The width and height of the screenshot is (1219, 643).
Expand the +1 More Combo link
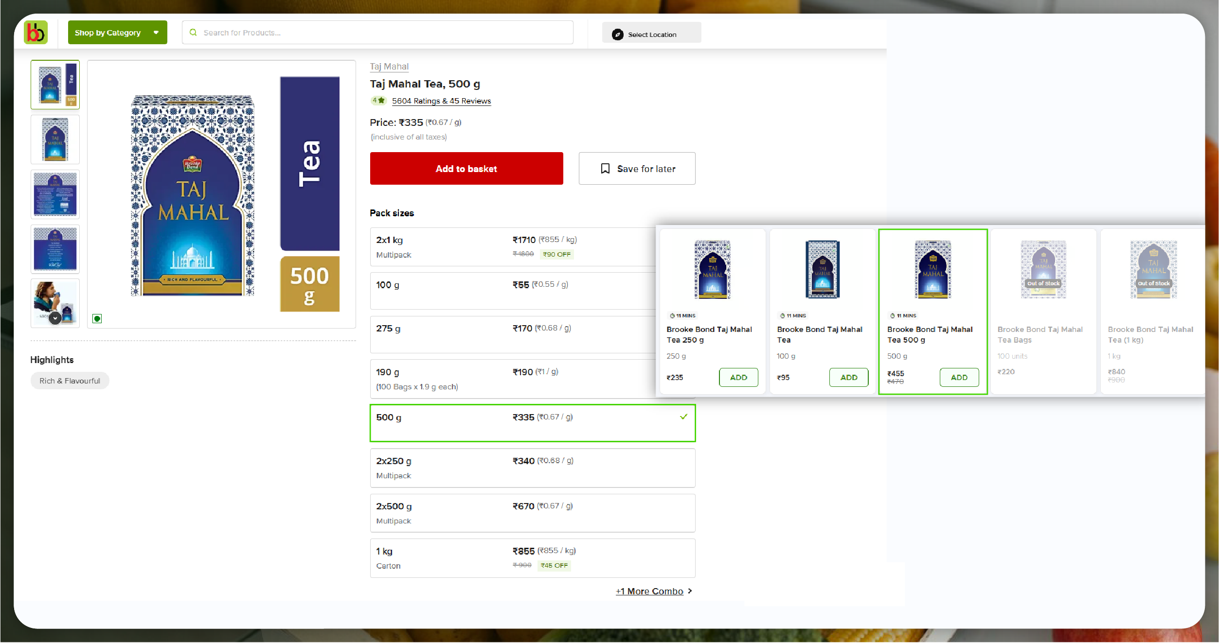point(649,591)
